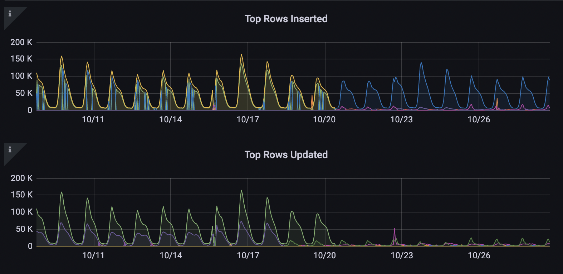Click tallest yellow peak before 10/17 in Inserted chart
Viewport: 563px width, 274px height.
point(241,55)
